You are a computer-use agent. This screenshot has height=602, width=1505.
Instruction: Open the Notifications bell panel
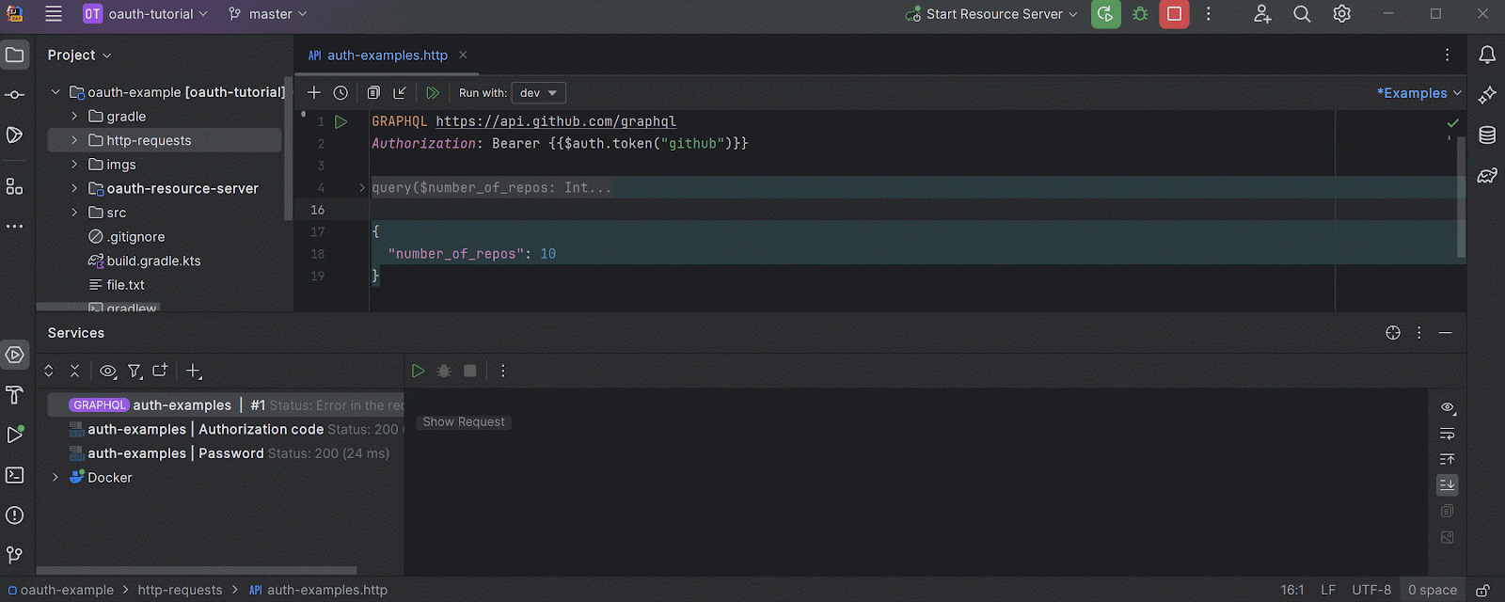click(x=1487, y=55)
